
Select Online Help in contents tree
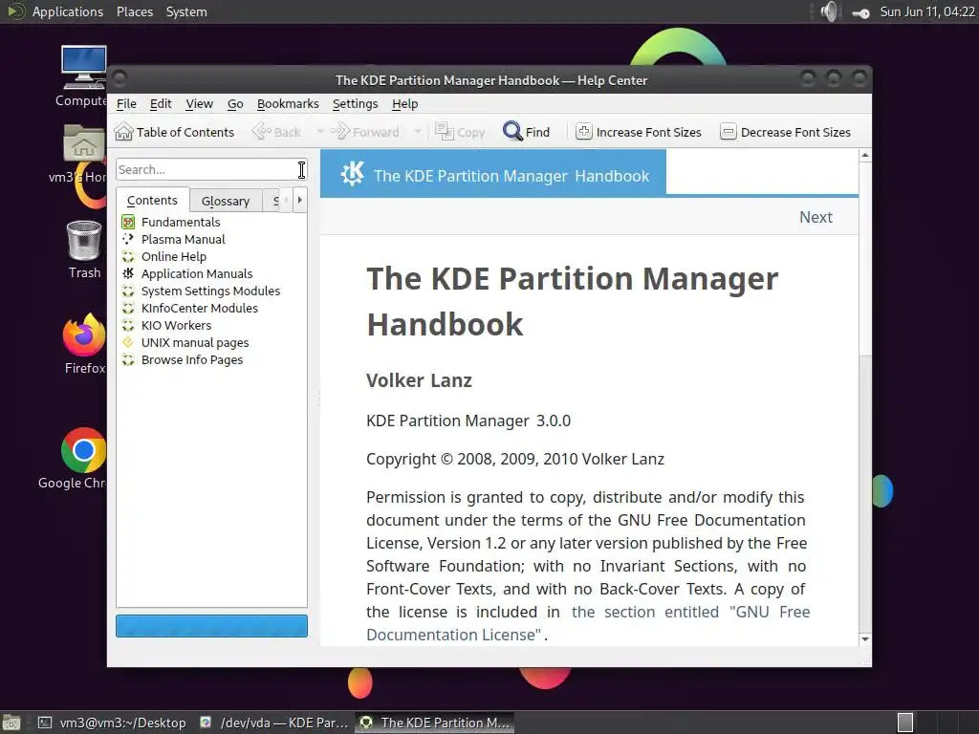[x=174, y=256]
